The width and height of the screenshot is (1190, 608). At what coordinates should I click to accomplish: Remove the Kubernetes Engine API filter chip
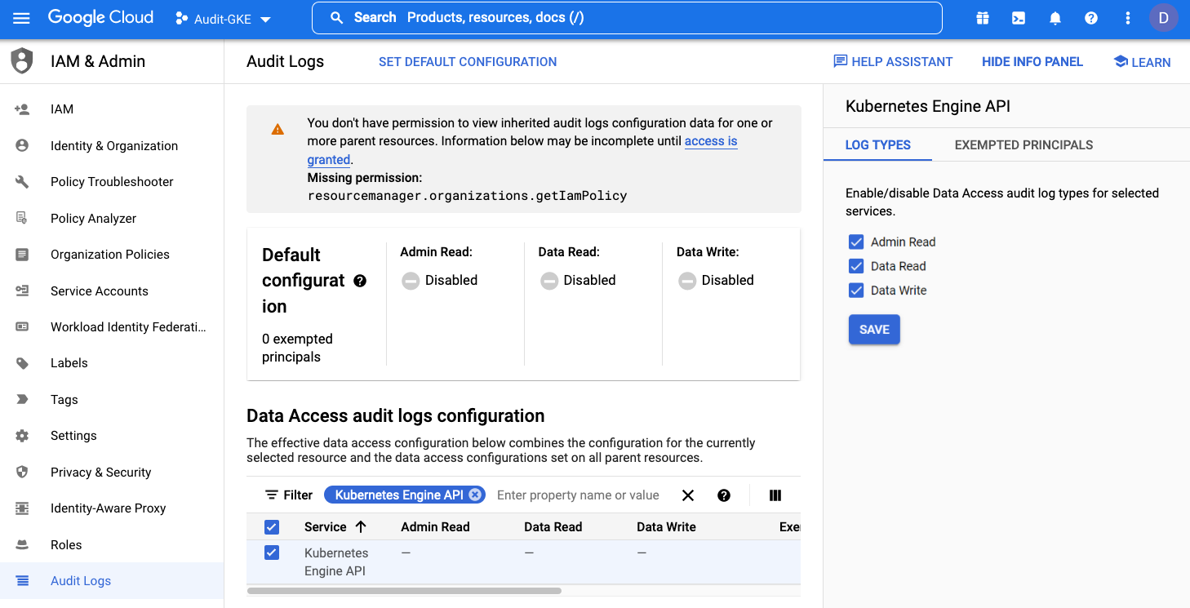pos(475,495)
